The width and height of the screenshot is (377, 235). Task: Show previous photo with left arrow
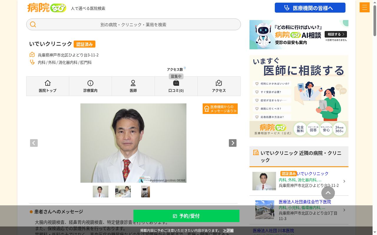(34, 143)
